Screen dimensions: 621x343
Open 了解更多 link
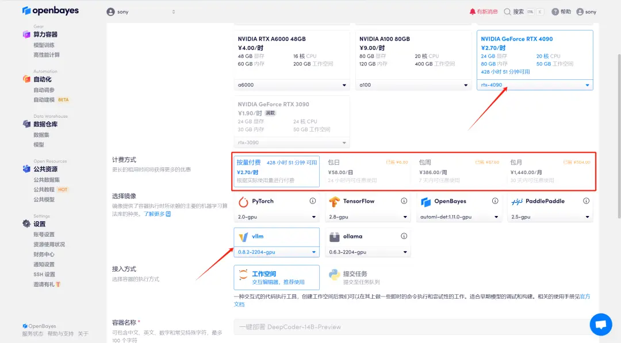coord(157,214)
